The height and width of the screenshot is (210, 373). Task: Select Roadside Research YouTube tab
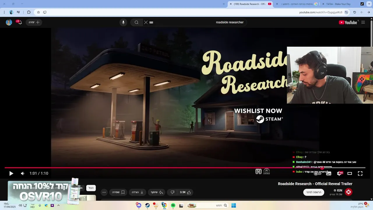(250, 4)
